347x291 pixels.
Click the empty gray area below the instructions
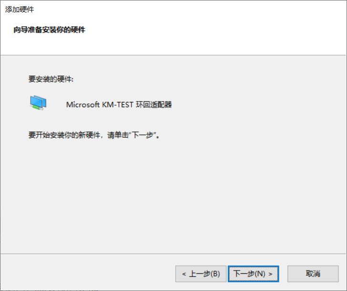173,194
